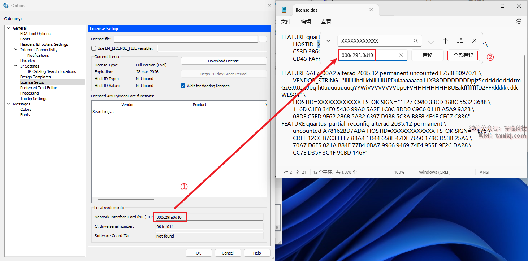The height and width of the screenshot is (261, 528).
Task: Add a new Notepad tab
Action: pos(388,10)
